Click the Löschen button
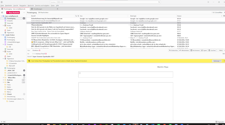Viewport: 225px width, 125px height. pos(212,50)
